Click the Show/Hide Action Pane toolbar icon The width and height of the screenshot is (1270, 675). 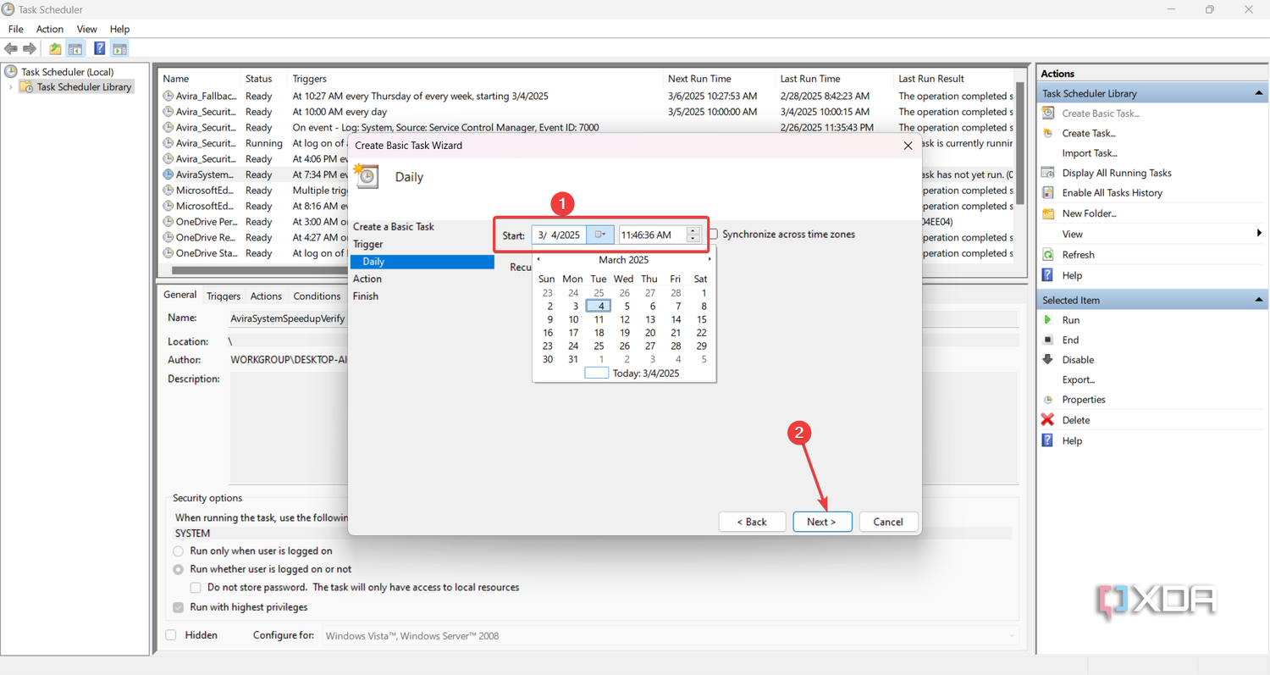119,49
